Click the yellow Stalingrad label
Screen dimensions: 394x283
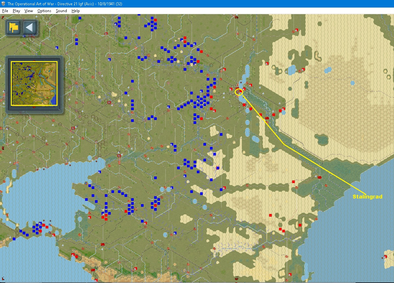tap(367, 197)
